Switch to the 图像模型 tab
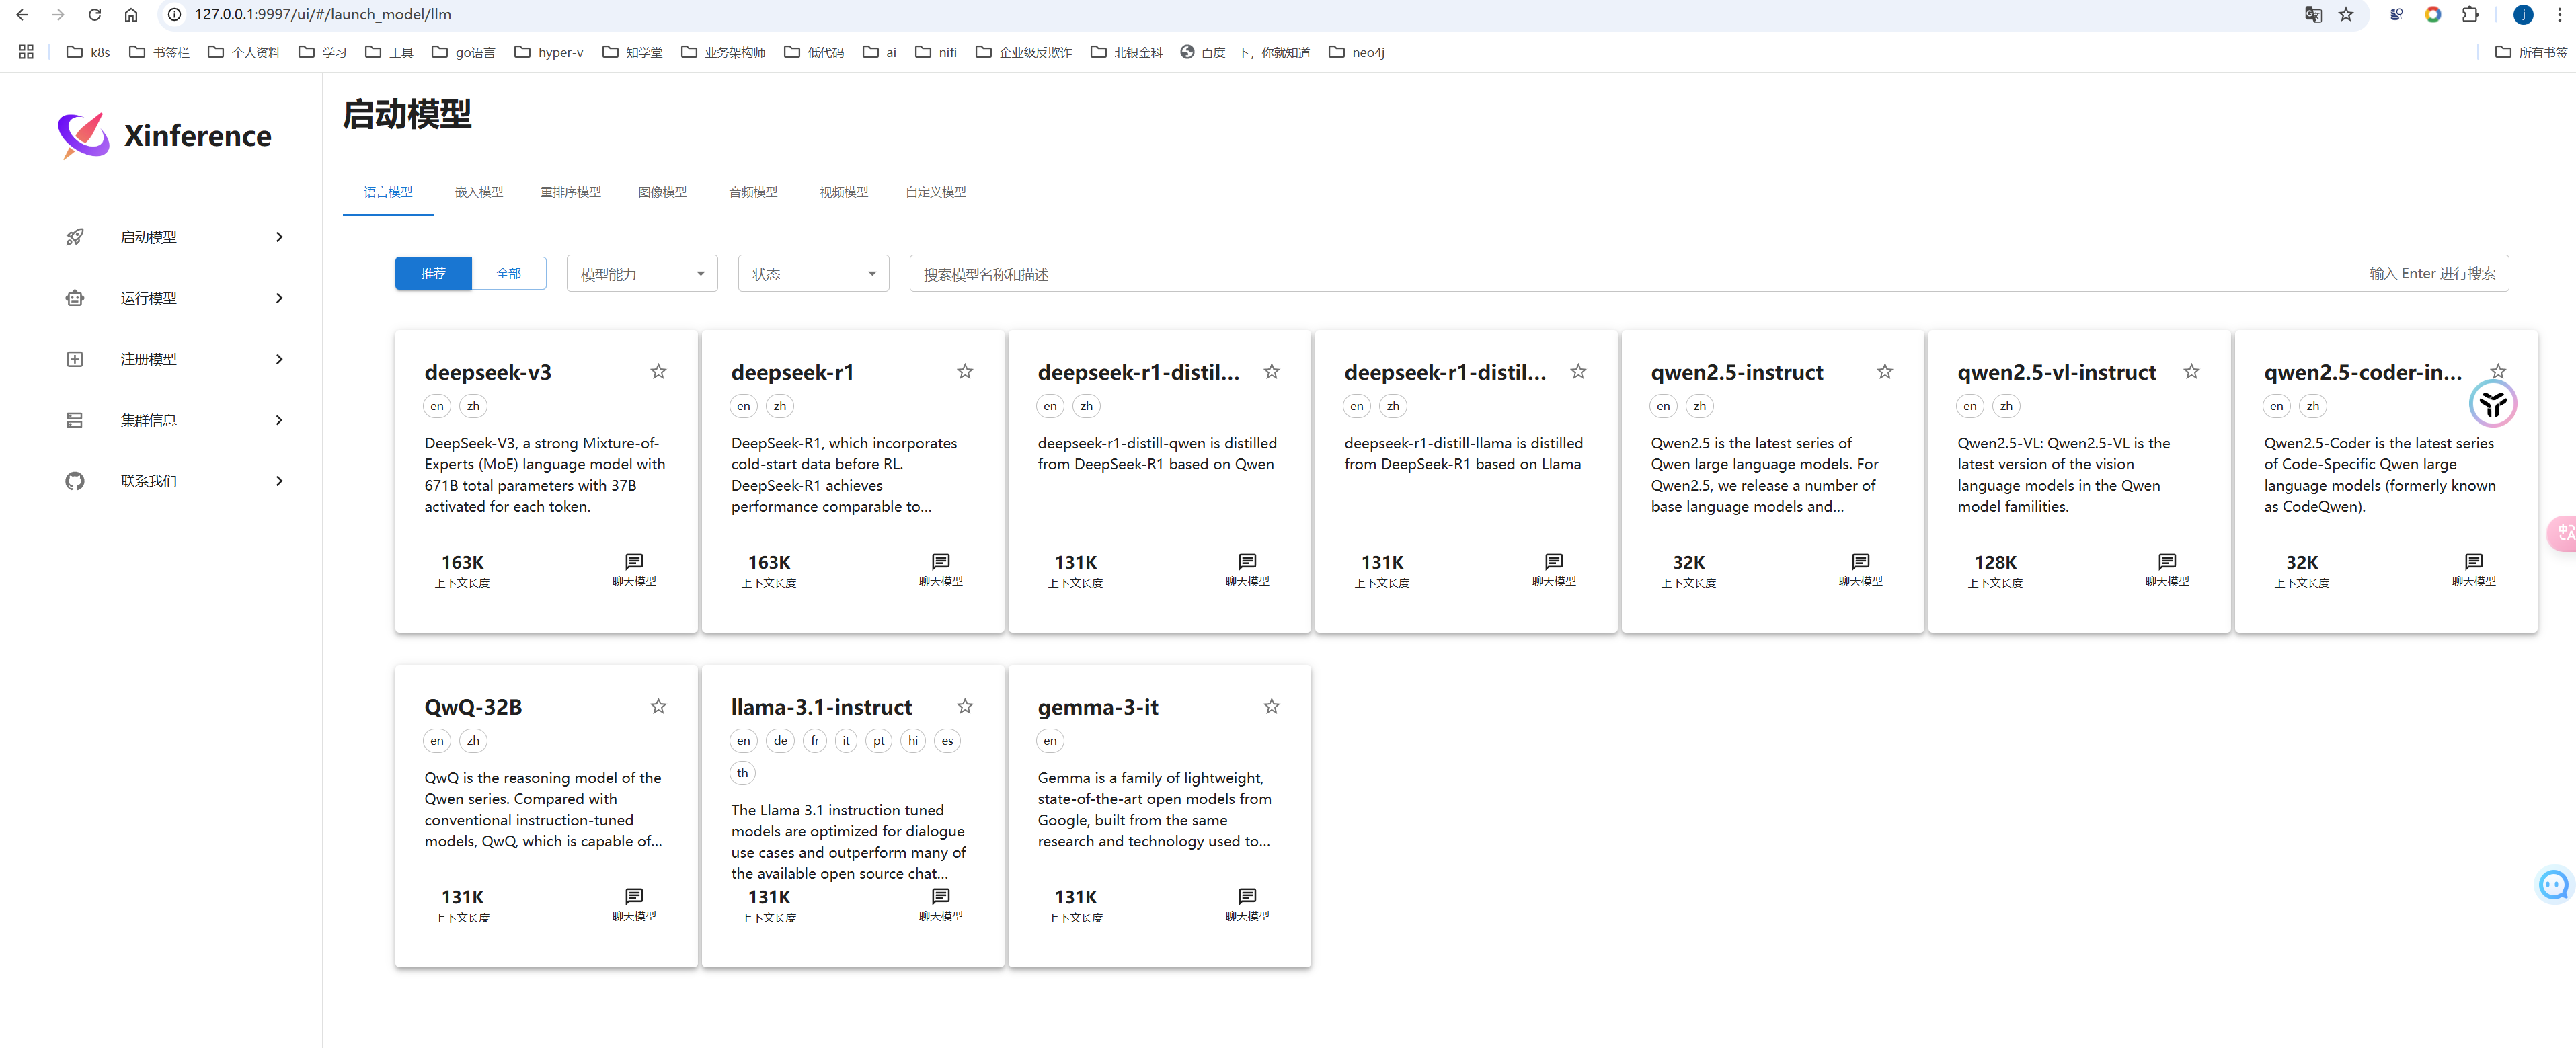 [662, 192]
